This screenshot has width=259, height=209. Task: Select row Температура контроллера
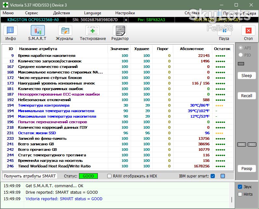(118, 105)
